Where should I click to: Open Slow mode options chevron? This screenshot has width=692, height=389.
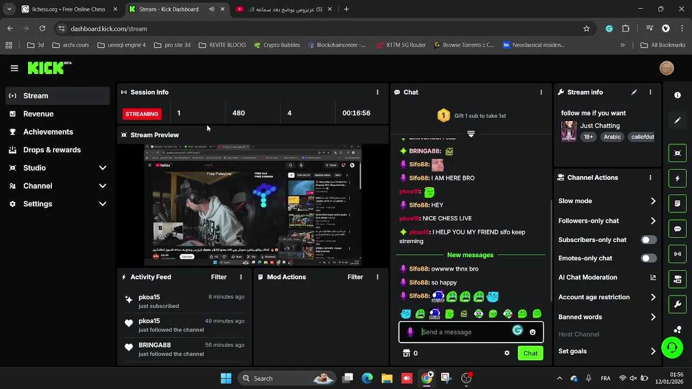[653, 201]
